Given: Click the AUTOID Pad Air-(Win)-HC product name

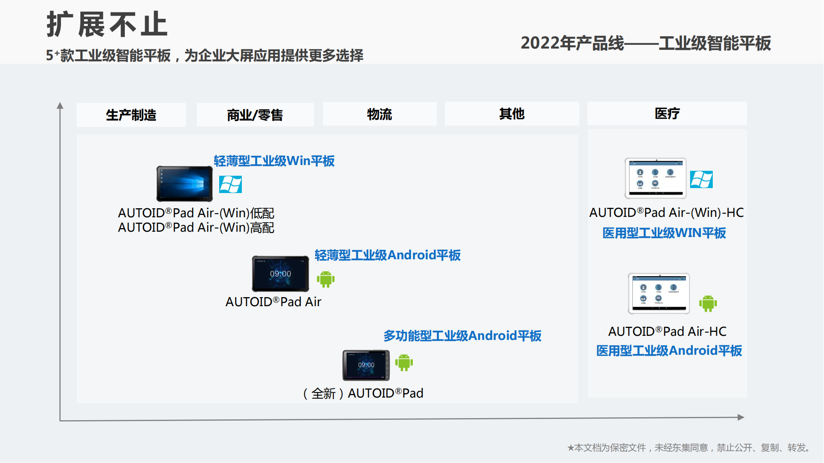Looking at the screenshot, I should [667, 212].
